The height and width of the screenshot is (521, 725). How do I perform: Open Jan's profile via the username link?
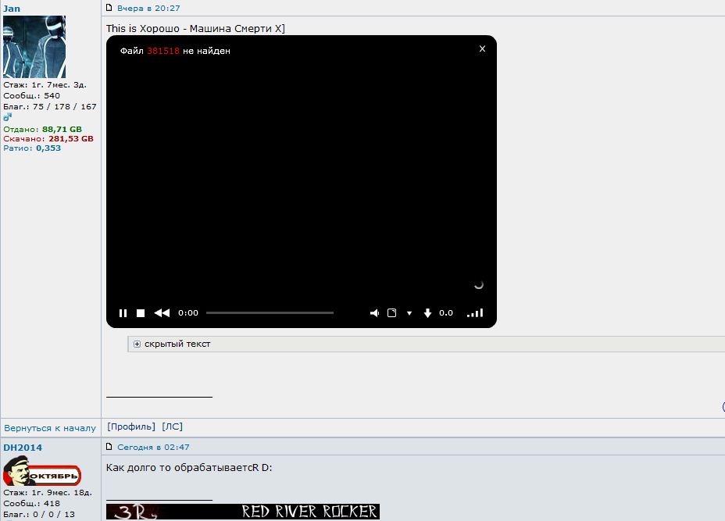pos(13,7)
